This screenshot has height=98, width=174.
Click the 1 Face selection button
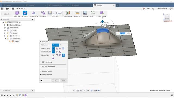55,45
